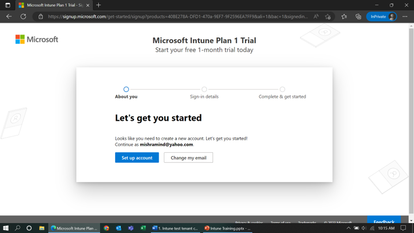Switch to Word Intune test tenant document
Image resolution: width=414 pixels, height=233 pixels.
pos(175,228)
